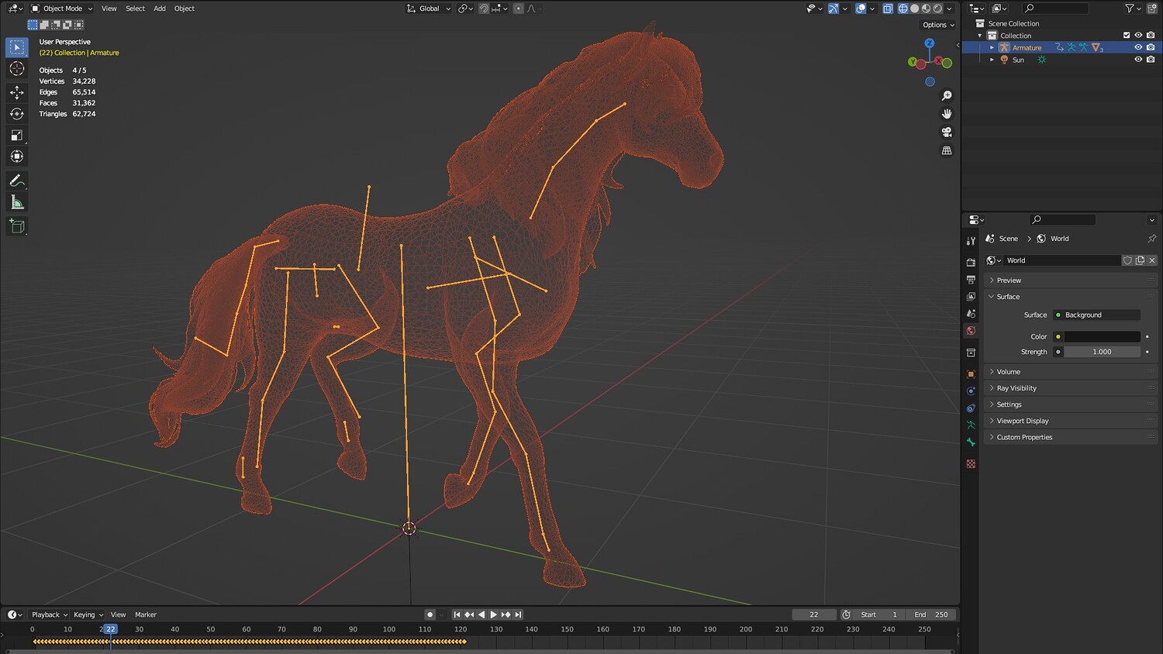Choose the Move tool

tap(17, 92)
